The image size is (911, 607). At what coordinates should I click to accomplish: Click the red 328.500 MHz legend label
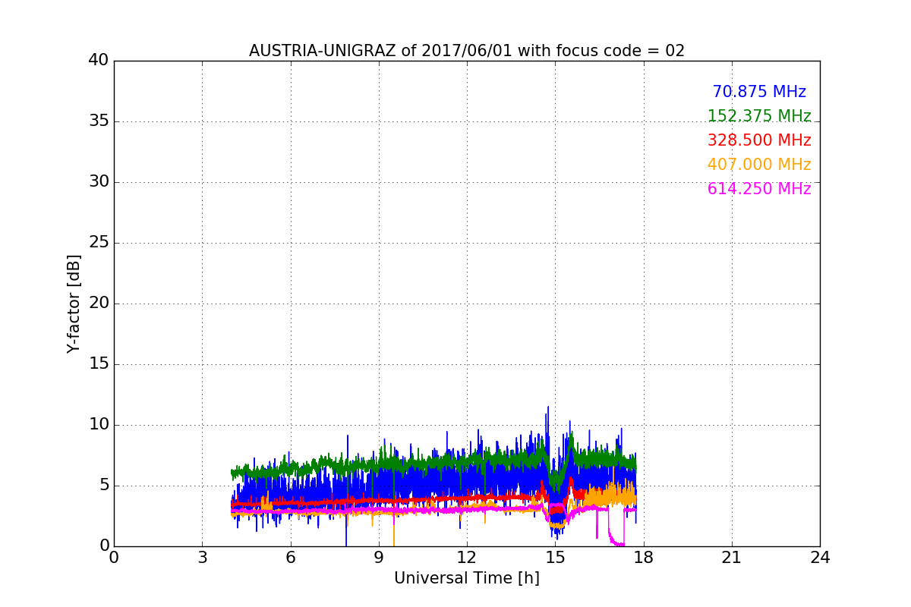point(758,140)
